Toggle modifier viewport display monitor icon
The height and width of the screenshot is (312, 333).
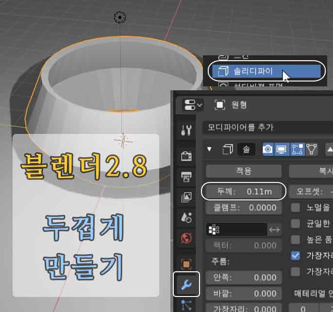(x=282, y=149)
